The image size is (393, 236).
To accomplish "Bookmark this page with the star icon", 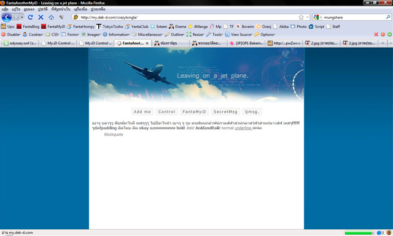I will [x=301, y=17].
